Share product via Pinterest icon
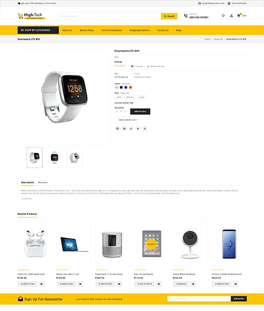The height and width of the screenshot is (311, 264). 145,129
